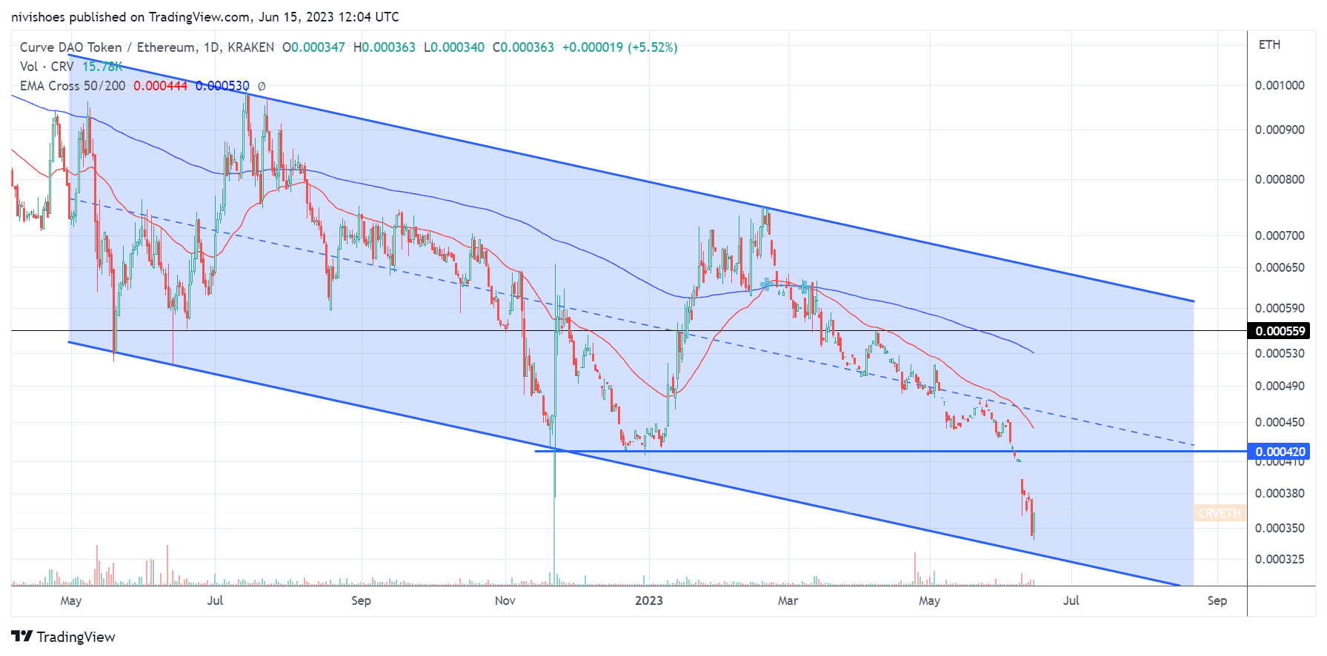This screenshot has height=656, width=1327.
Task: Click the TradingView logo at bottom left
Action: click(x=64, y=637)
